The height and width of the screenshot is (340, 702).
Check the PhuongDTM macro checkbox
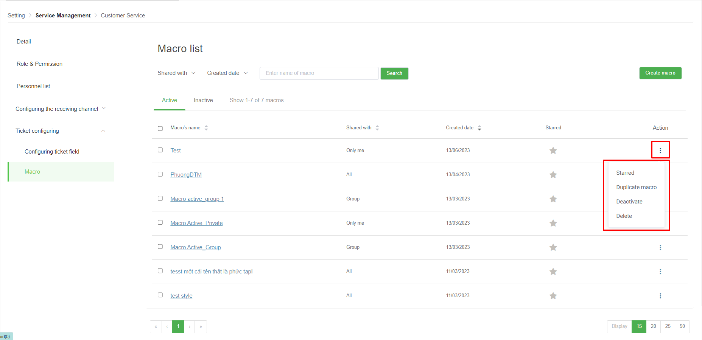coord(160,174)
